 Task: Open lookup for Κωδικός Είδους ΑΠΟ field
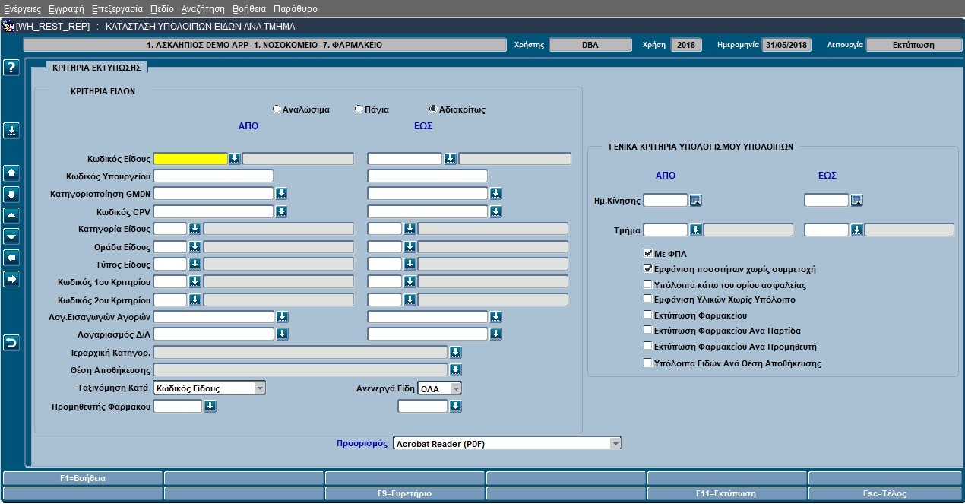(235, 159)
